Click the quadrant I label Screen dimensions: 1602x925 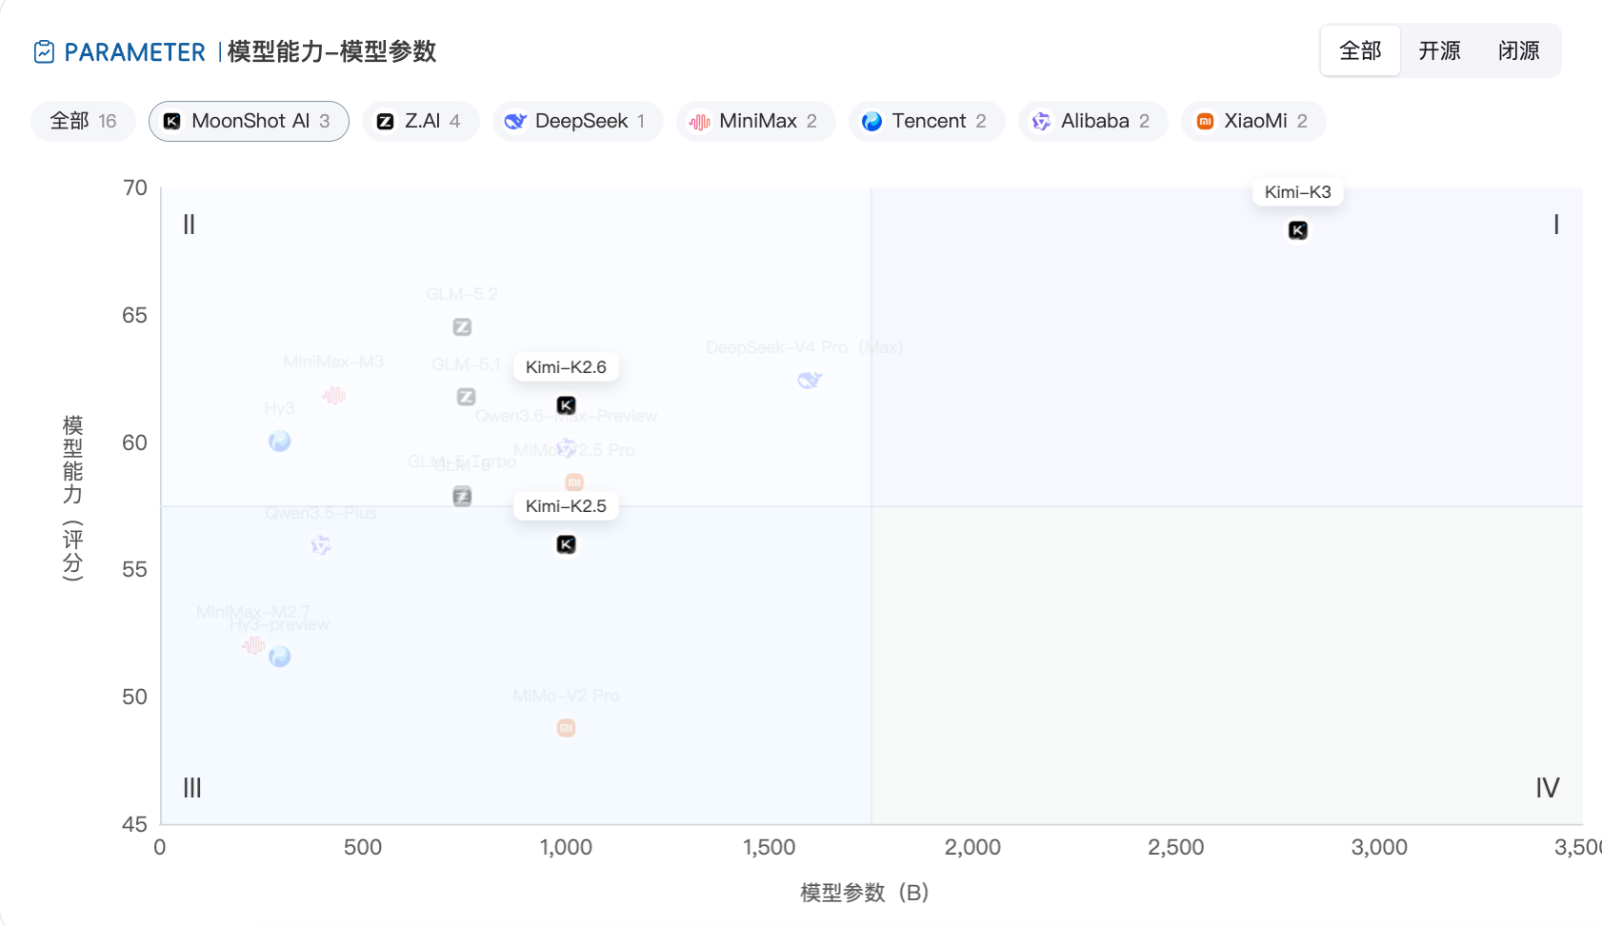pos(1556,225)
